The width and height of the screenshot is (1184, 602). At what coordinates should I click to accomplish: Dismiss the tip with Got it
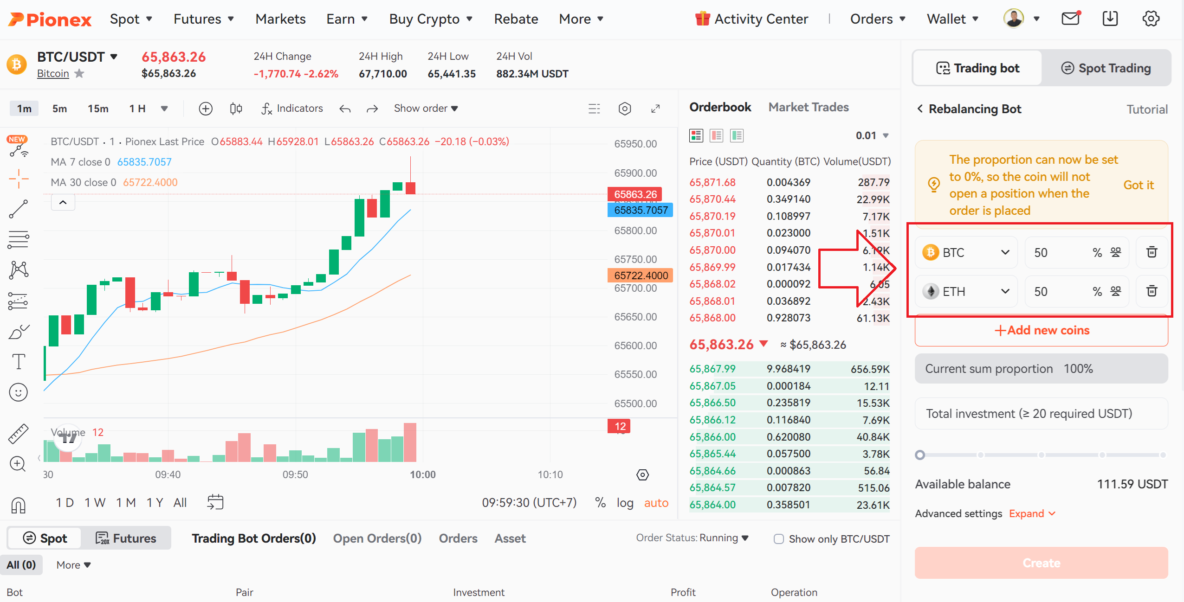(x=1138, y=185)
